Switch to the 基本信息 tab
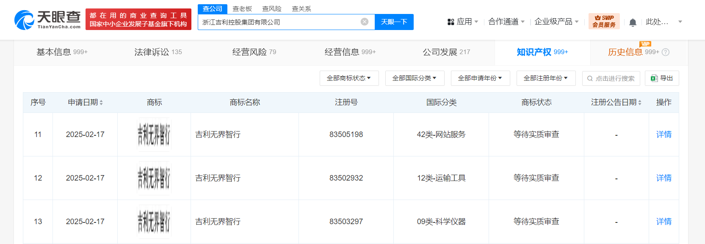This screenshot has width=705, height=244. [x=62, y=52]
